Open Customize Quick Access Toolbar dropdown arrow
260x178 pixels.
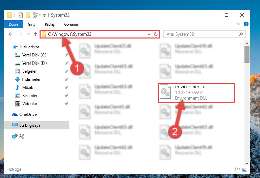click(44, 16)
